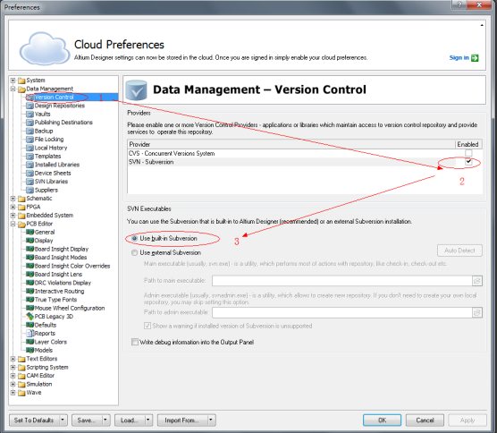Screen dimensions: 497x433
Task: Expand the Schematic folder
Action: (x=13, y=199)
